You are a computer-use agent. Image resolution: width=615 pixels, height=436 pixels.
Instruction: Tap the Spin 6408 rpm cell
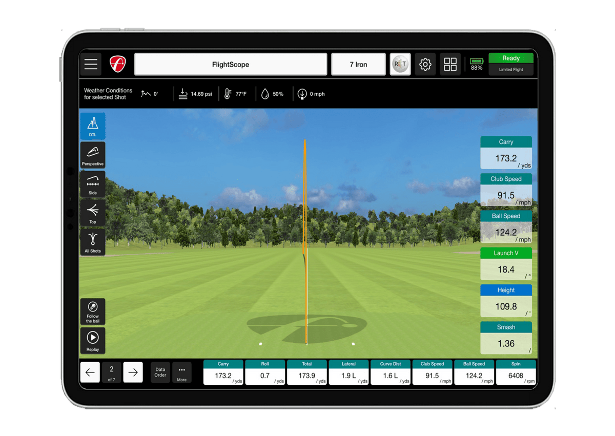[x=516, y=372]
